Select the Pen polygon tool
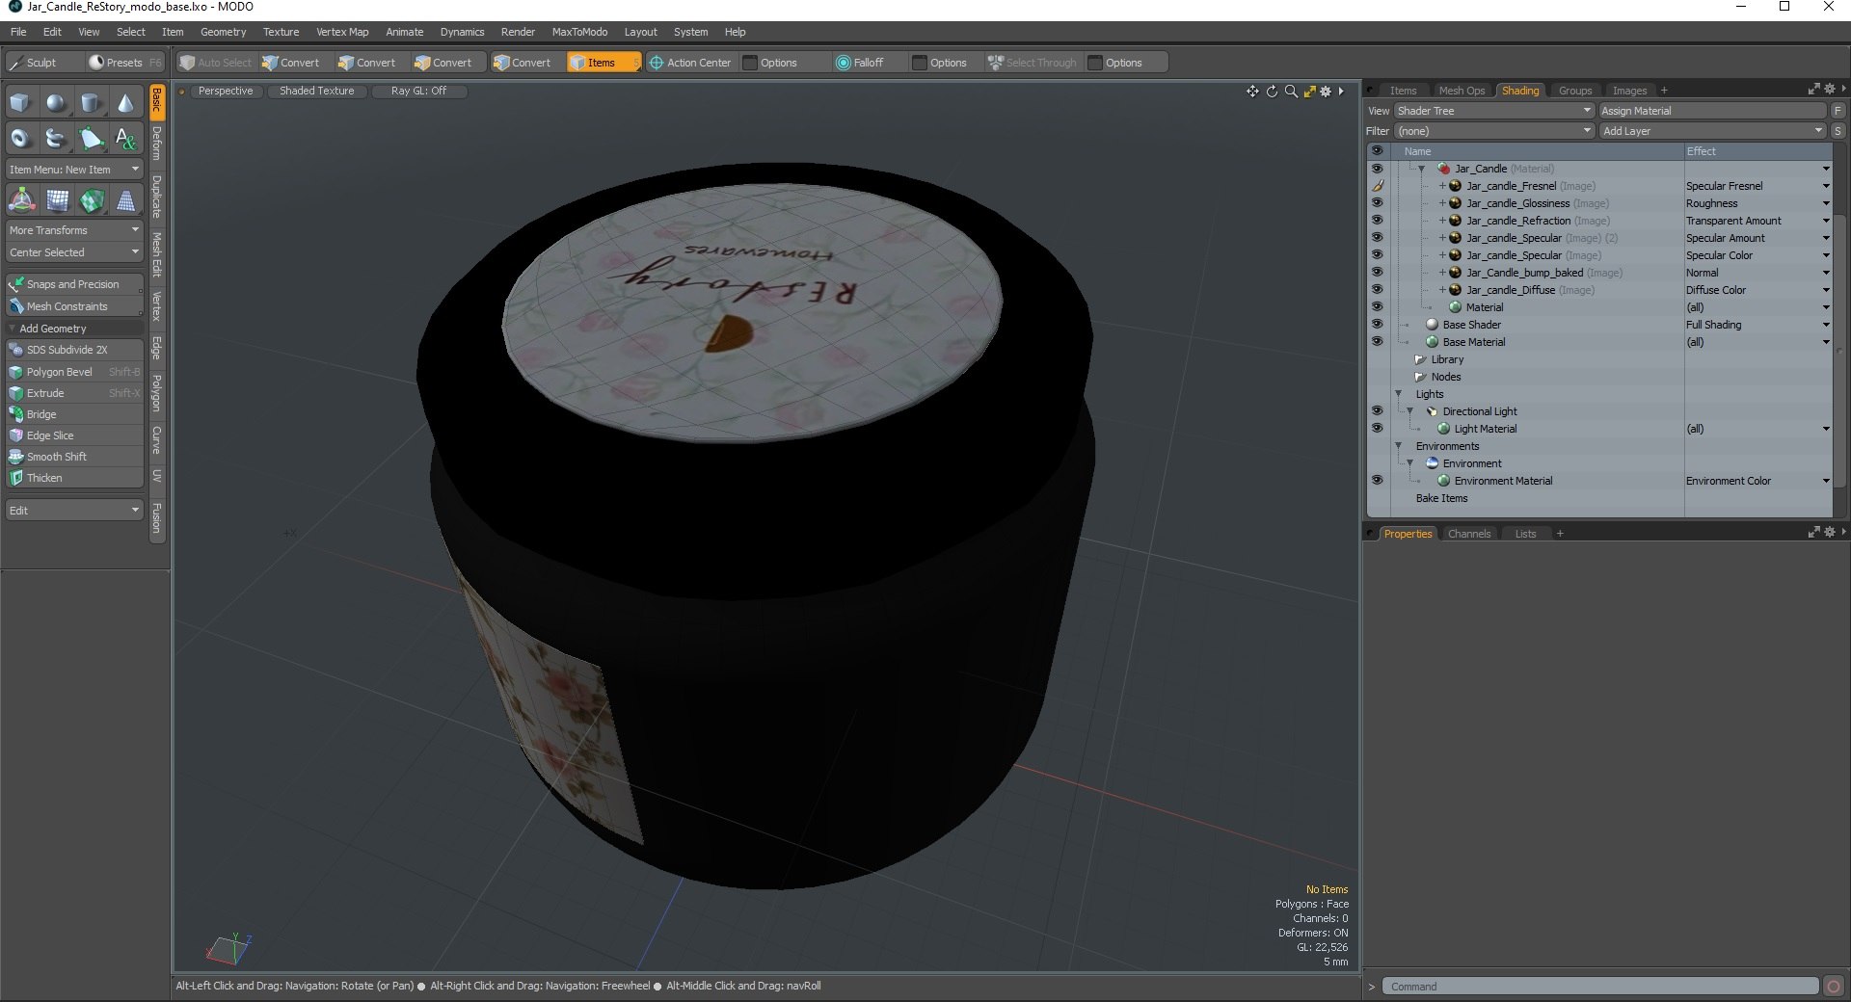Image resolution: width=1851 pixels, height=1002 pixels. click(91, 139)
